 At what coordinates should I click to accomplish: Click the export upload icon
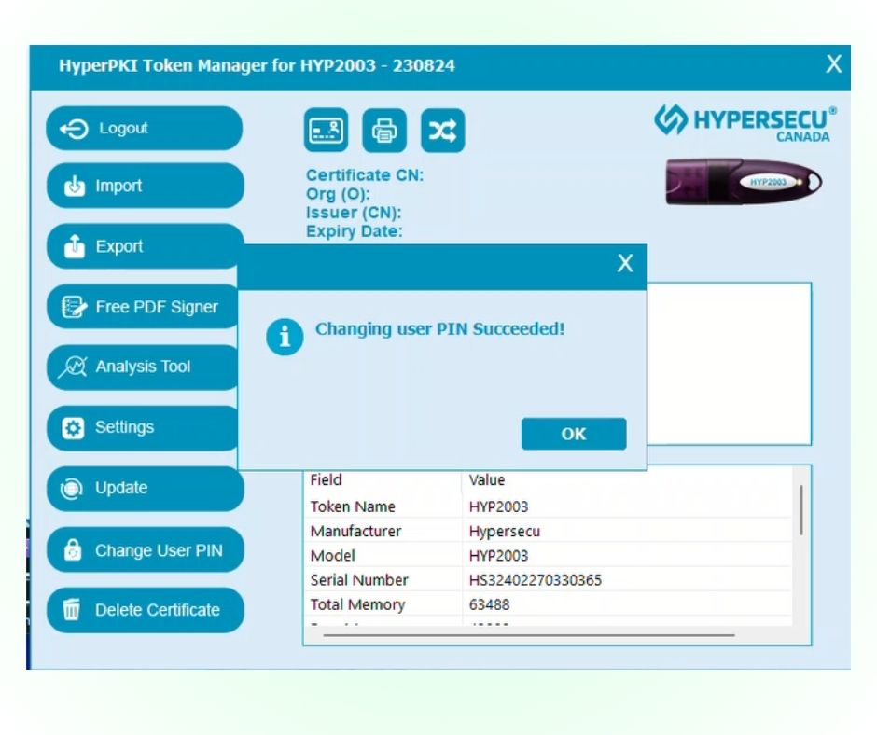pos(75,246)
